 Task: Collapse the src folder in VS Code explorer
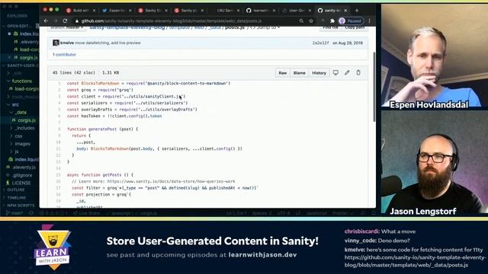pyautogui.click(x=15, y=104)
